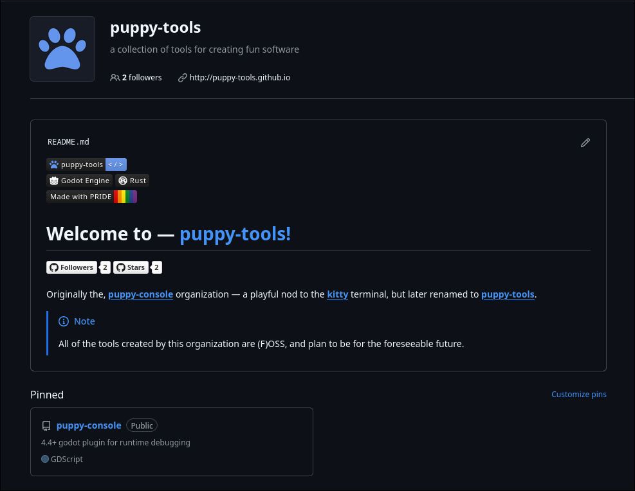Click the rainbow pride flag swatch
Image resolution: width=635 pixels, height=491 pixels.
(x=125, y=197)
